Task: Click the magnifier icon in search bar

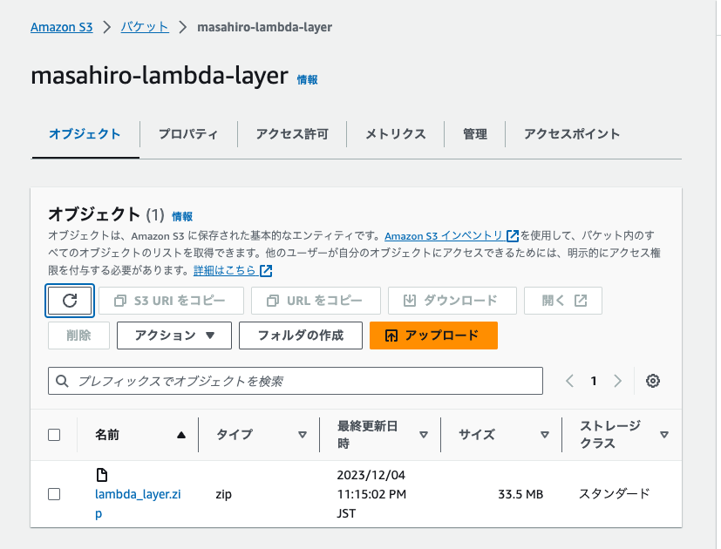Action: tap(62, 381)
